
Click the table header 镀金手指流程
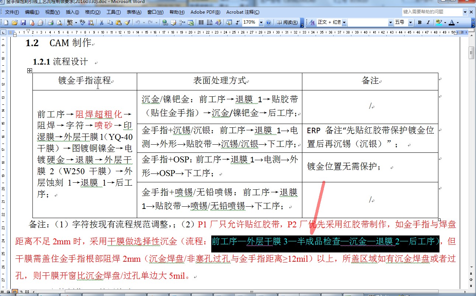point(85,80)
